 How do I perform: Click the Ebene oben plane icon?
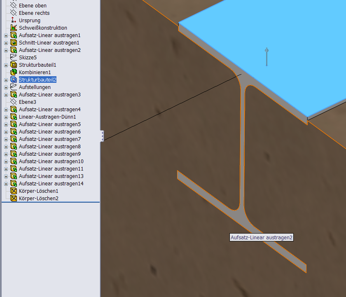point(14,5)
